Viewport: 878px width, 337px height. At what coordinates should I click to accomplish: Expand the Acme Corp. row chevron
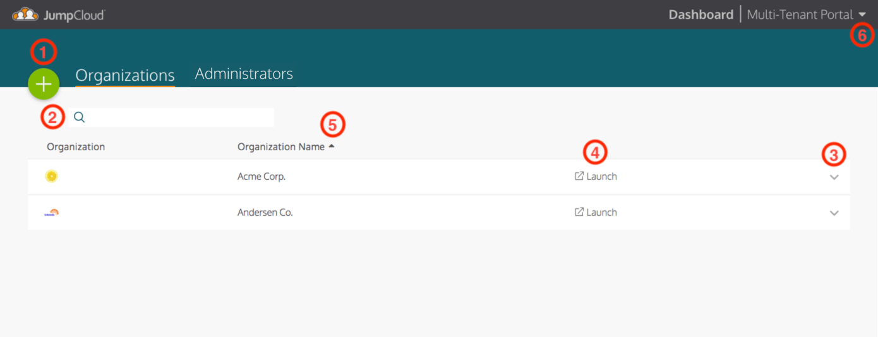tap(834, 177)
